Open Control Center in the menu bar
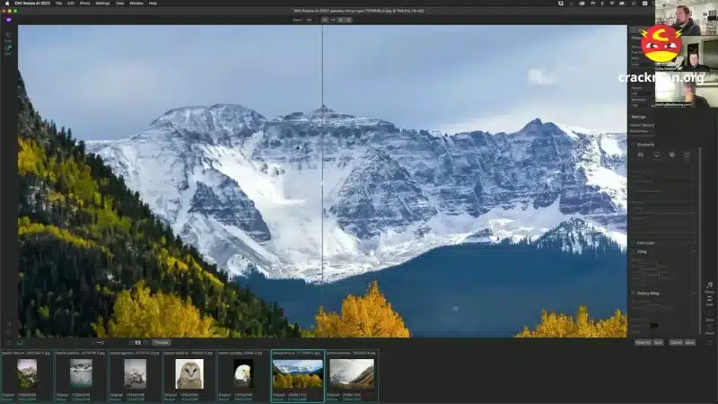This screenshot has height=404, width=718. (x=644, y=4)
